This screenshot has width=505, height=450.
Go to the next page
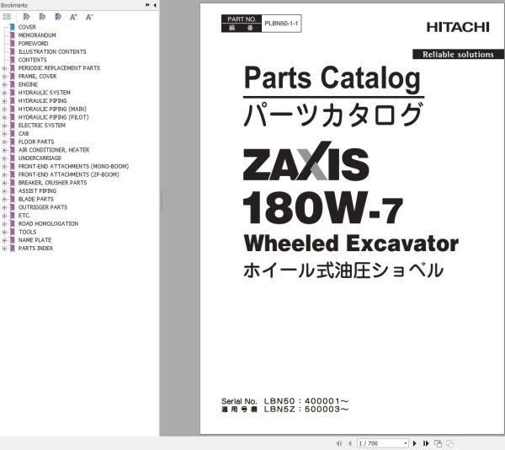(415, 443)
